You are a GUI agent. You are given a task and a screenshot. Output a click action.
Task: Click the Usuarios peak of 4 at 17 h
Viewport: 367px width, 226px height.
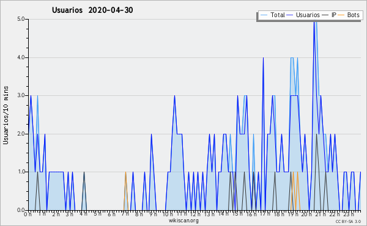click(x=263, y=58)
